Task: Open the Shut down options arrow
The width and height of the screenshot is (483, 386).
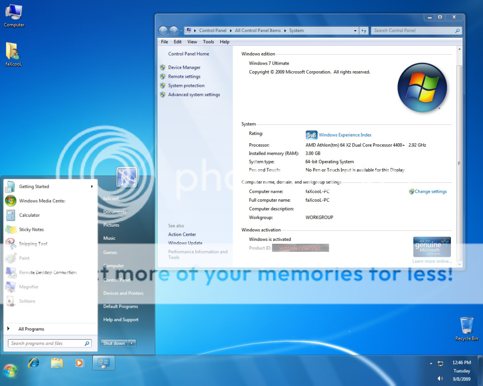Action: pos(132,343)
